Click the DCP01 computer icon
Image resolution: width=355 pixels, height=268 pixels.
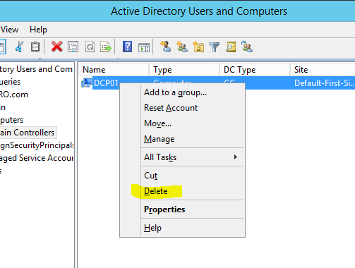click(86, 83)
